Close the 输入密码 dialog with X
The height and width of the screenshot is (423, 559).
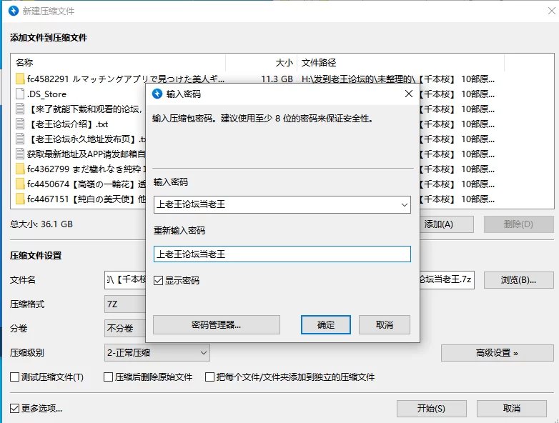[409, 94]
